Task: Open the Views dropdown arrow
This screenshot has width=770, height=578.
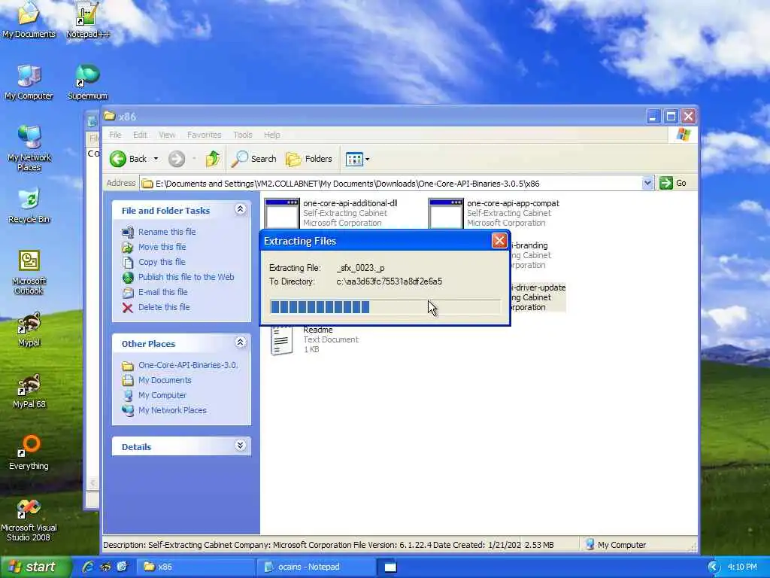Action: [367, 160]
